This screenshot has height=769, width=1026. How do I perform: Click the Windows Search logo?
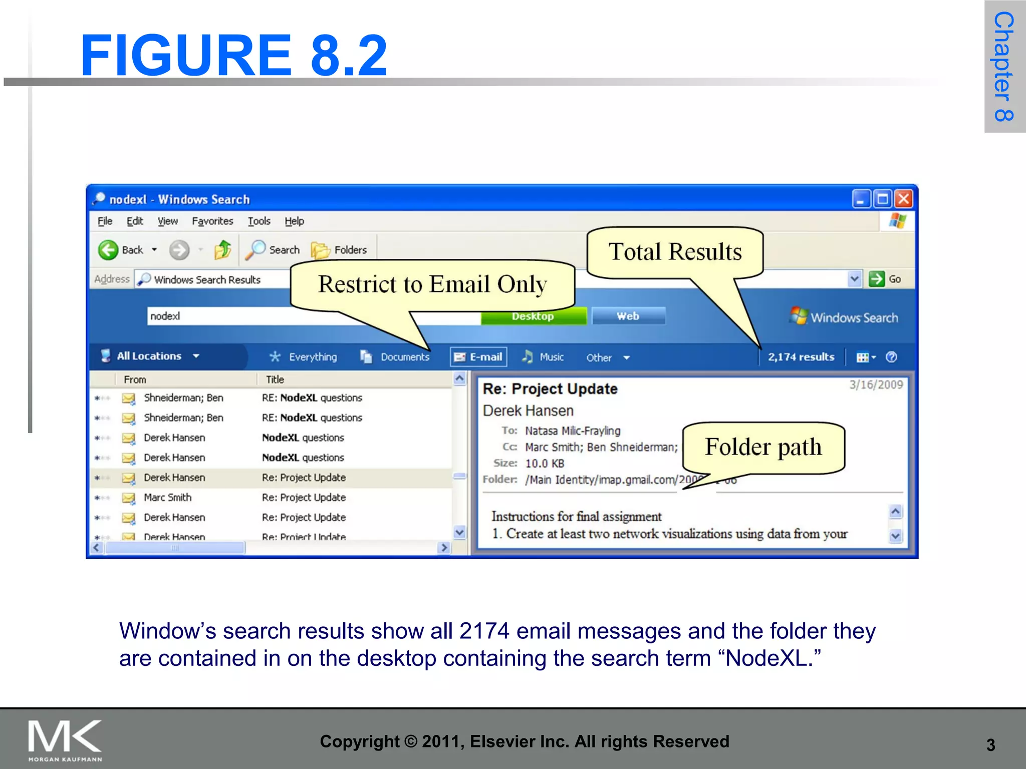[x=844, y=316]
